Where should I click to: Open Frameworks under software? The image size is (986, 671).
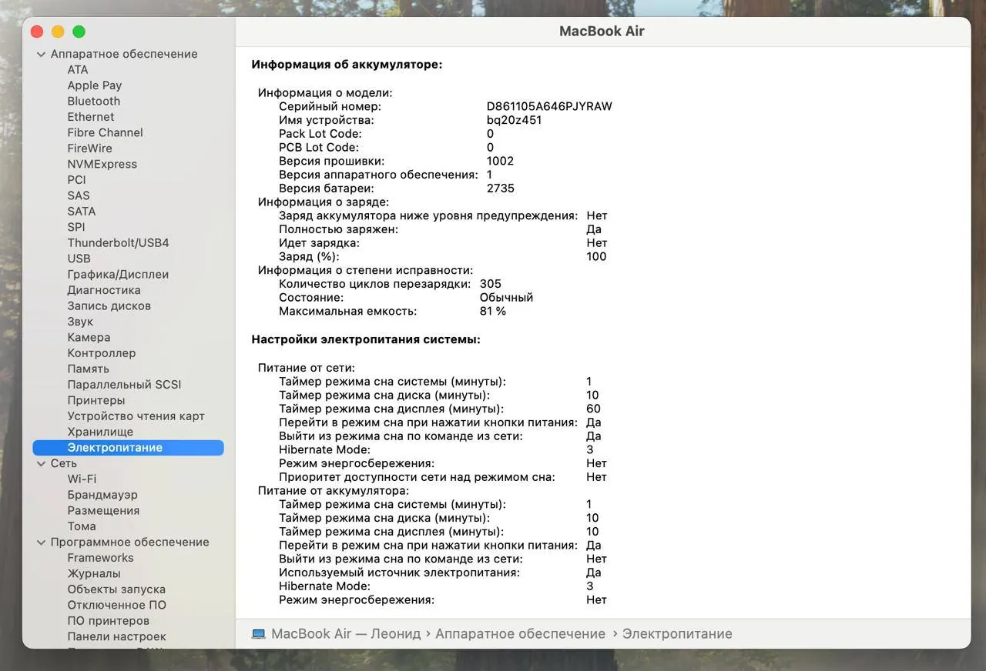pos(100,558)
